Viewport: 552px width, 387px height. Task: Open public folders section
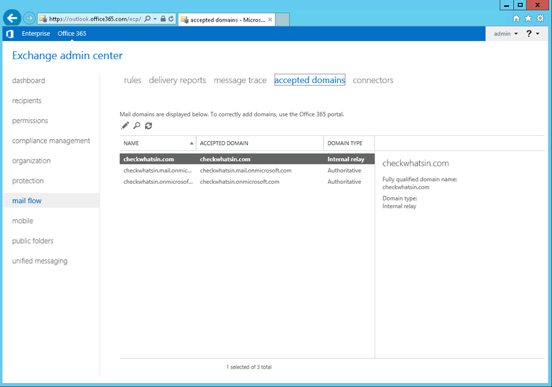(33, 241)
